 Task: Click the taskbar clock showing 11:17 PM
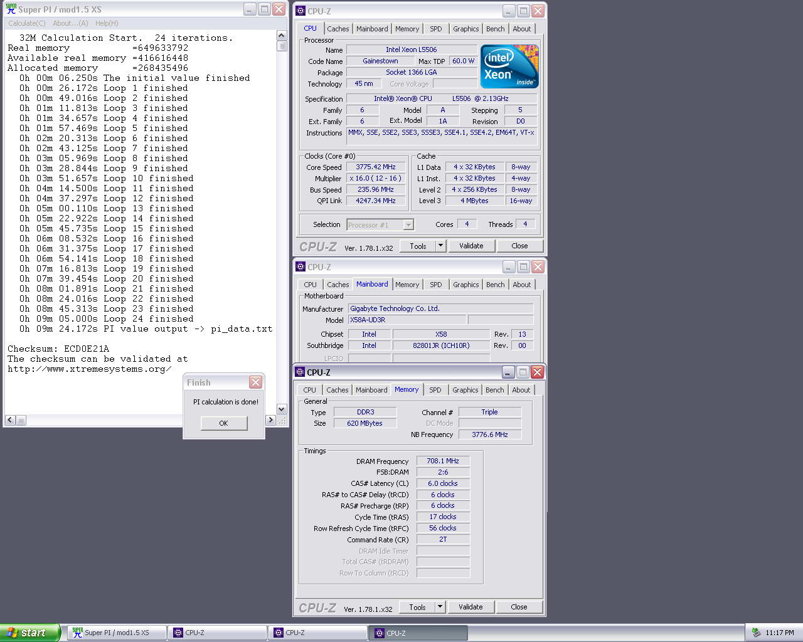tap(780, 633)
